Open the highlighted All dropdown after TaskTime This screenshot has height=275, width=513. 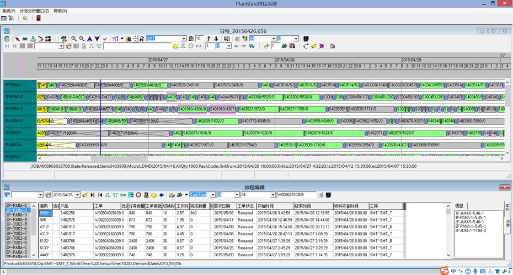click(x=237, y=195)
